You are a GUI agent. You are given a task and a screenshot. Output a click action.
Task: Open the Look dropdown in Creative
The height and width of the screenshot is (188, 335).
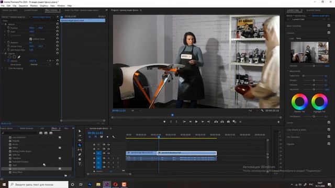point(312,38)
